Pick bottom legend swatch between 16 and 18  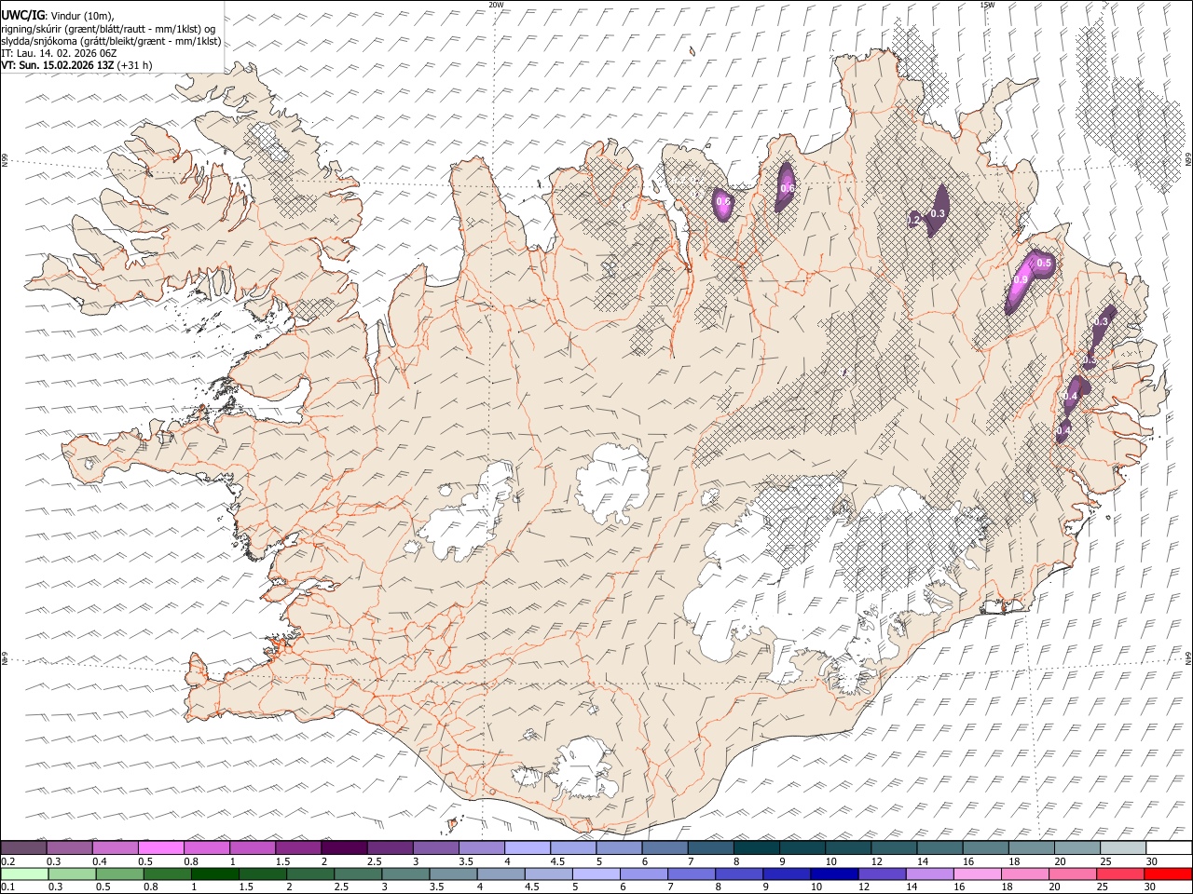click(980, 874)
